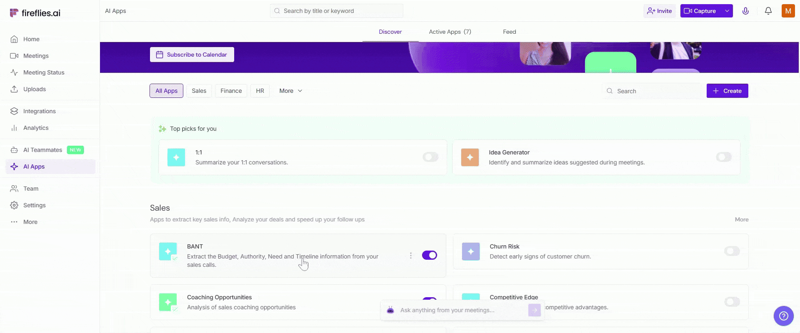Click the Invite button
This screenshot has height=333, width=800.
point(660,11)
